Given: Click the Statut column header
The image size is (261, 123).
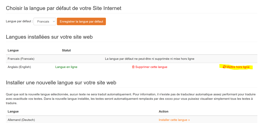Looking at the screenshot, I should pyautogui.click(x=66, y=50).
